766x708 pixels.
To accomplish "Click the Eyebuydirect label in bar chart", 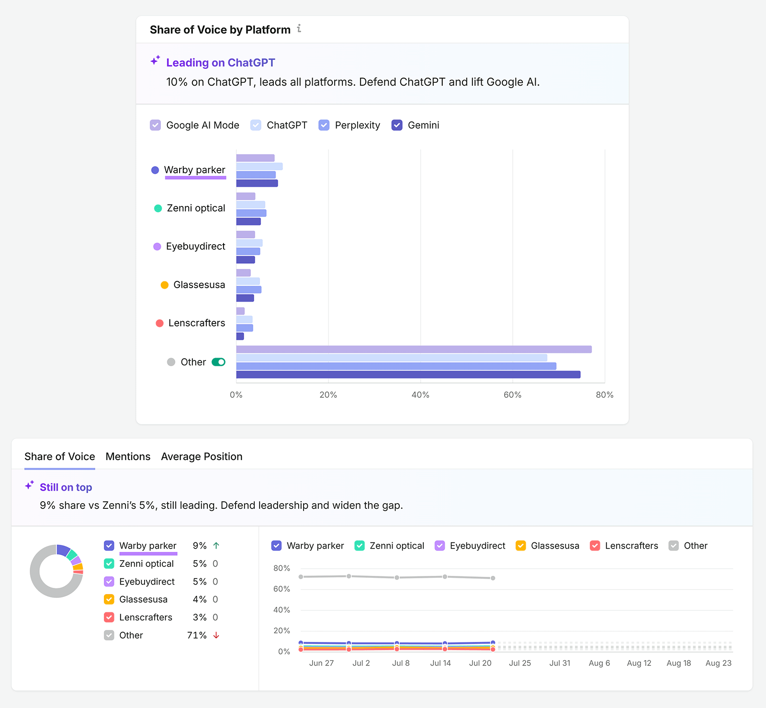I will point(195,247).
